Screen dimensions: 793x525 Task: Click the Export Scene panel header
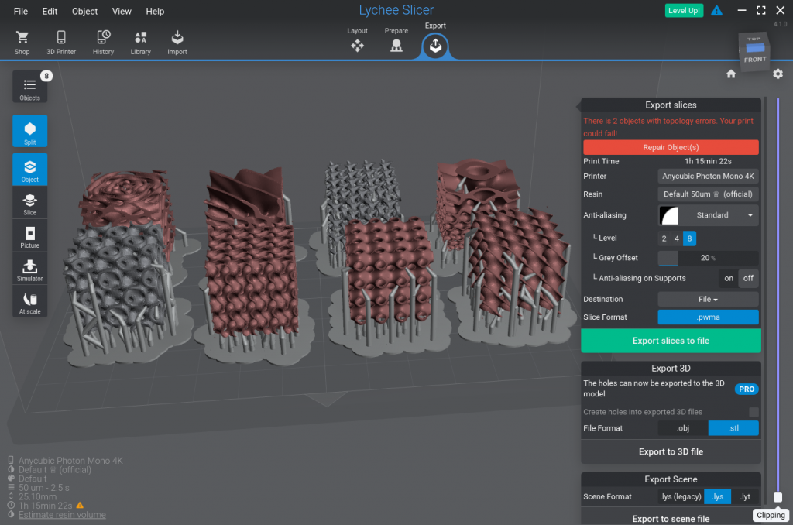pos(671,479)
